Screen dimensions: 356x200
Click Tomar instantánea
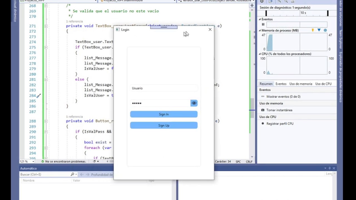point(279,110)
